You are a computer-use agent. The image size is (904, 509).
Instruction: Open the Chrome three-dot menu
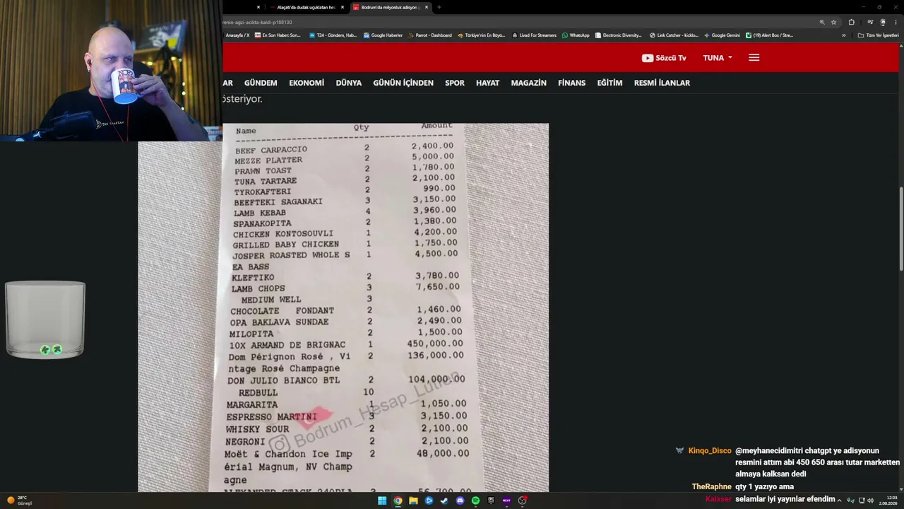(x=896, y=22)
